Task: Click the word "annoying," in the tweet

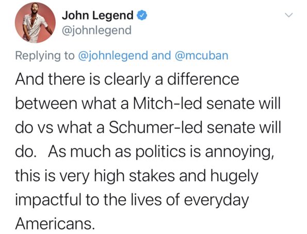Action: pos(239,152)
